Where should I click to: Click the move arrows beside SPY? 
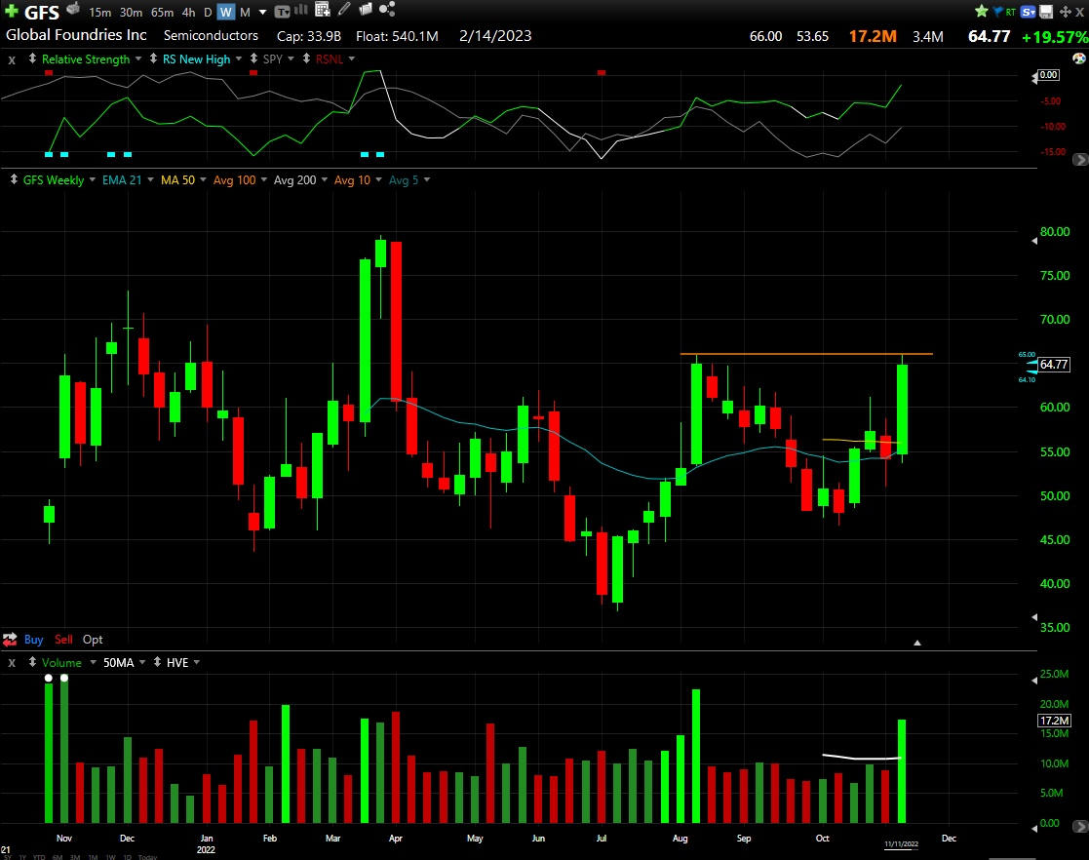pyautogui.click(x=253, y=59)
